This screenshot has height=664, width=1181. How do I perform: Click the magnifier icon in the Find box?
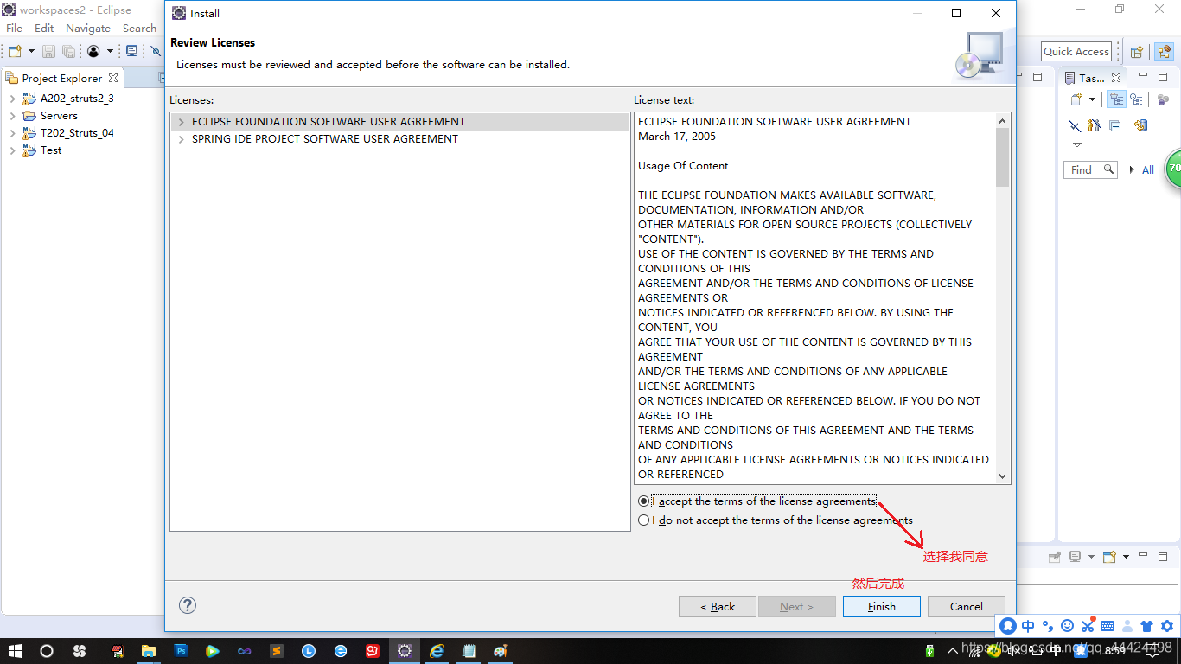coord(1108,169)
